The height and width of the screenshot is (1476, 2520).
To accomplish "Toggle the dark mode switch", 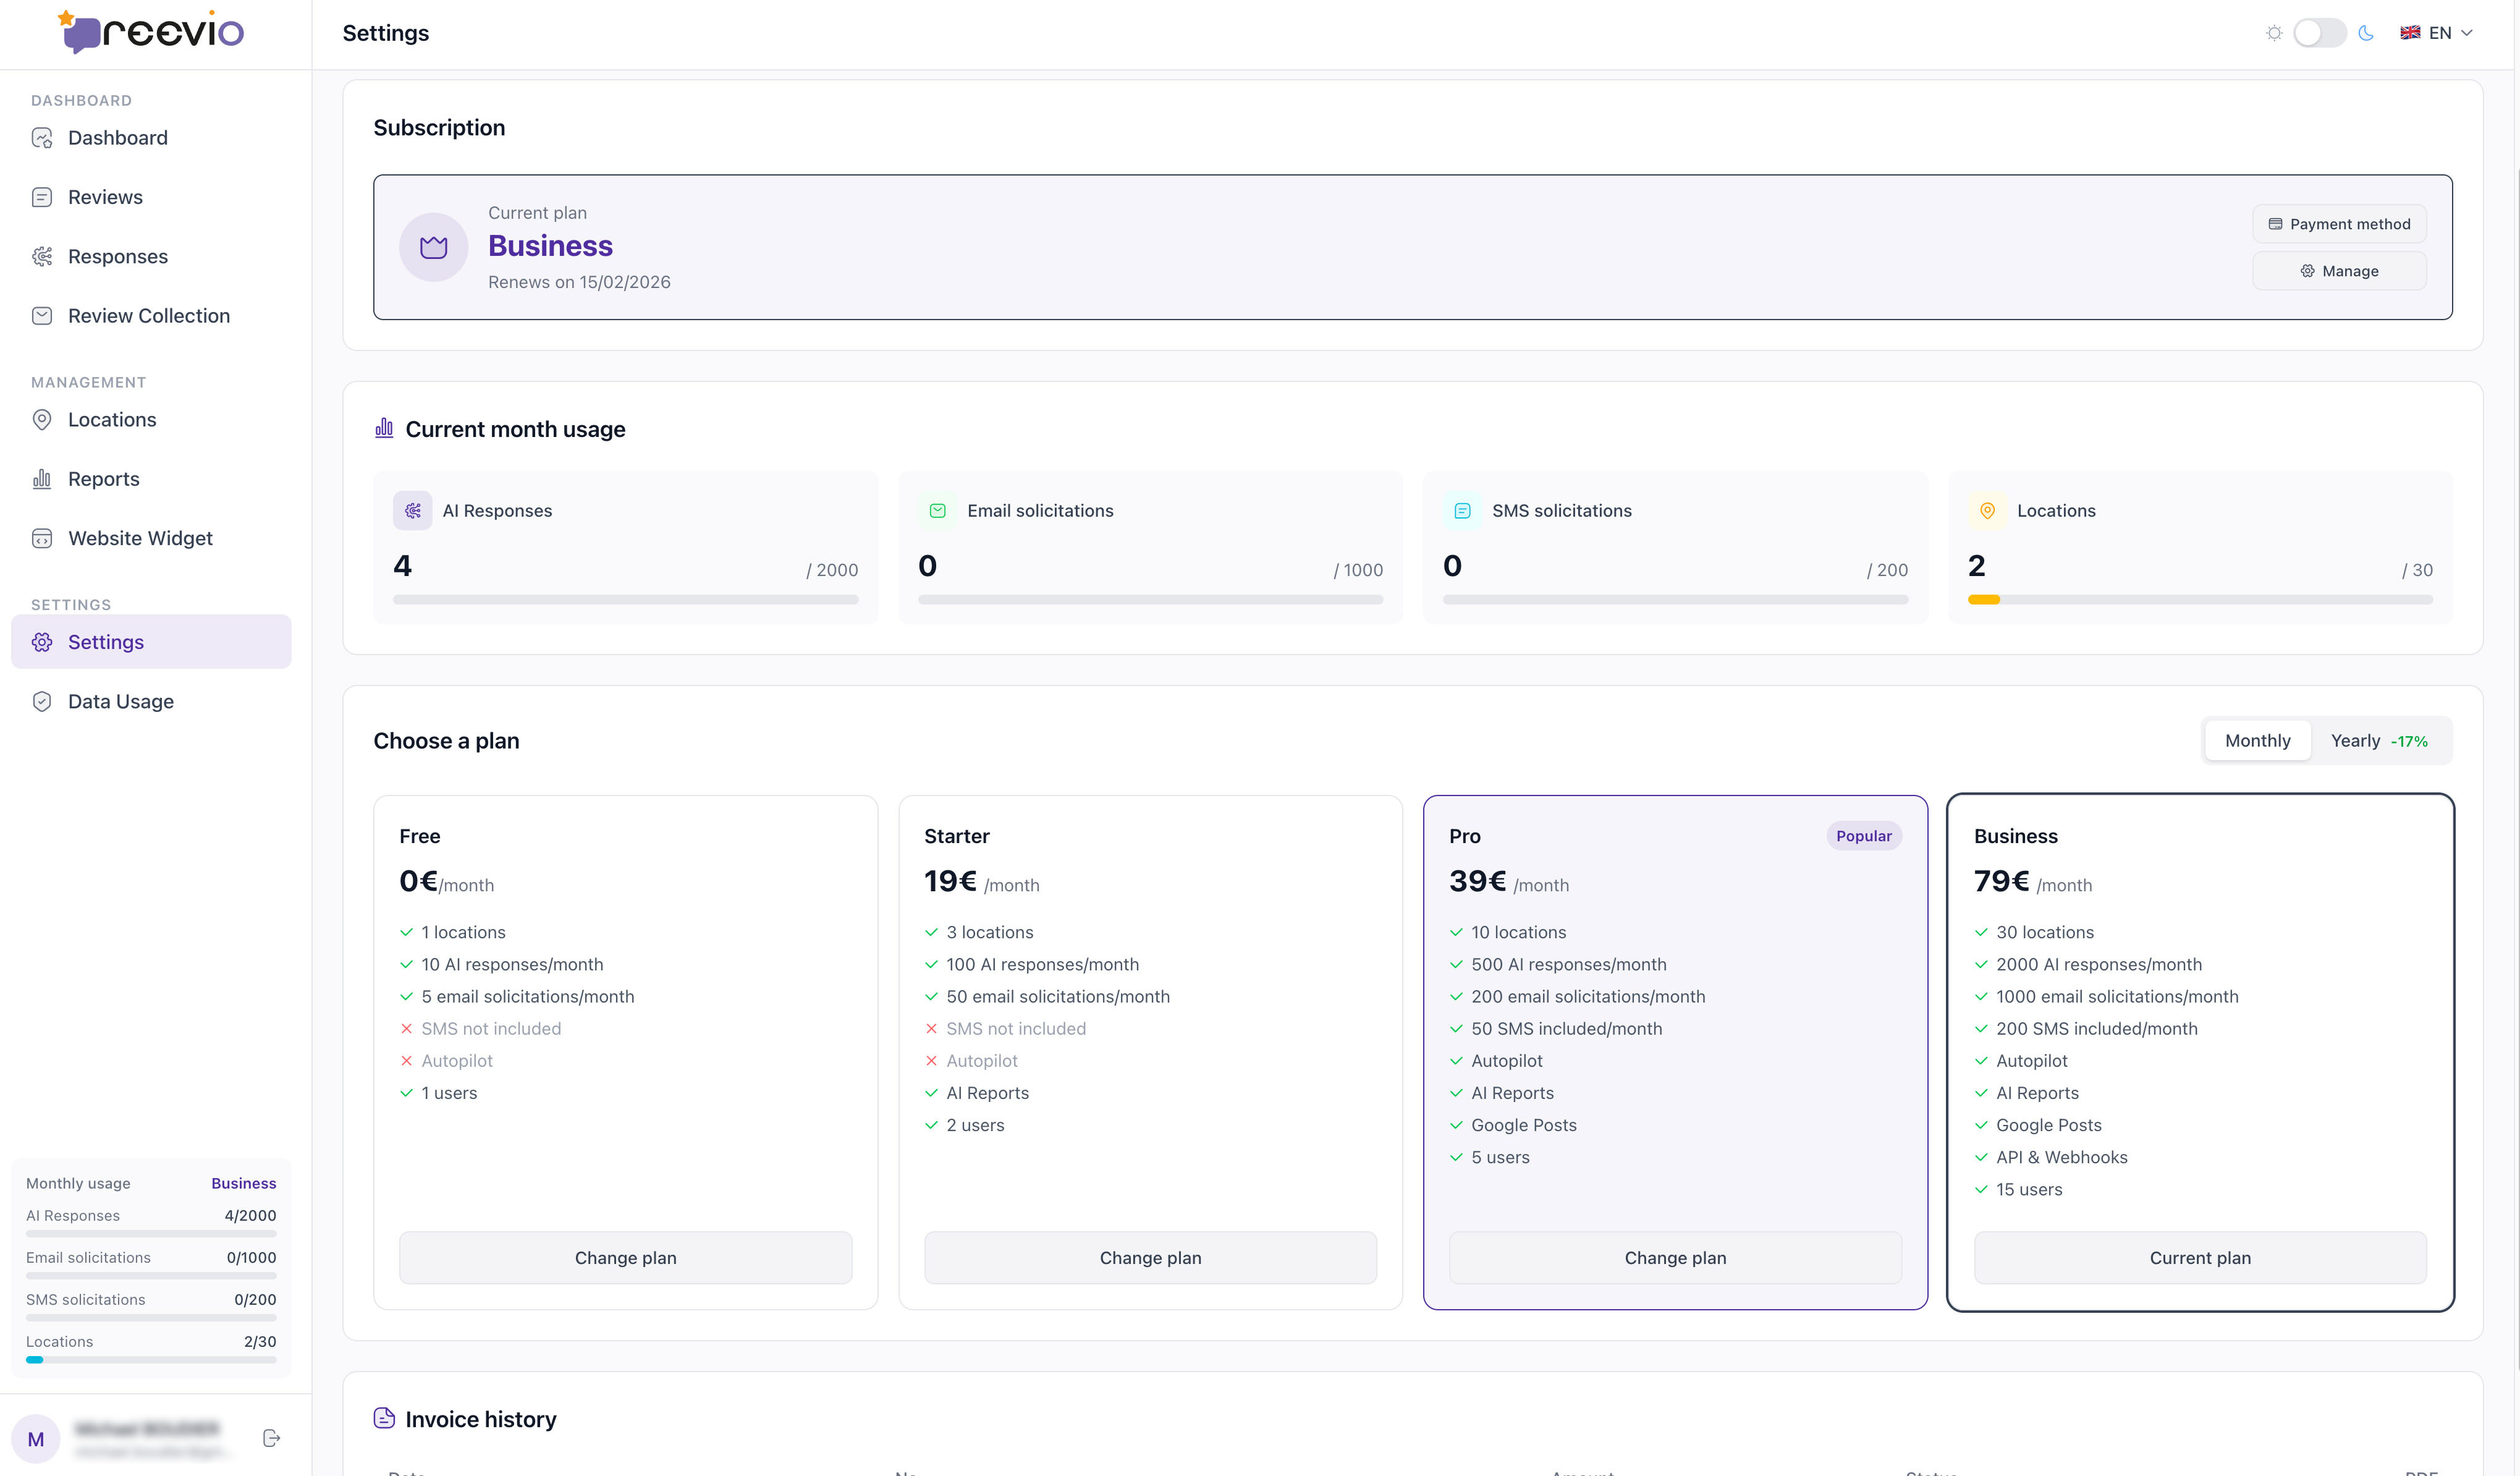I will coord(2319,32).
